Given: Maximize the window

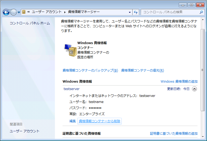Looking at the screenshot, I should coord(191,5).
